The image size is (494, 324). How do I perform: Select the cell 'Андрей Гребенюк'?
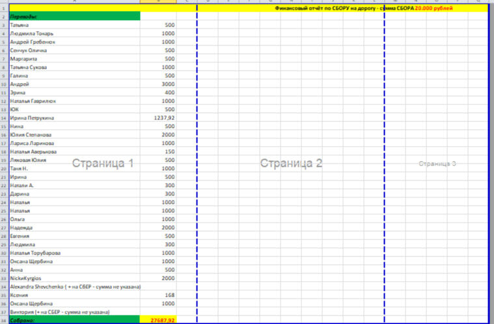75,42
